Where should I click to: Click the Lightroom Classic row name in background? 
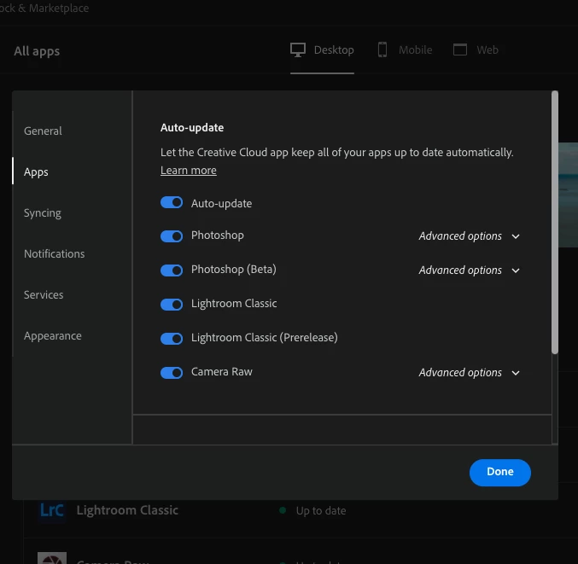(127, 510)
